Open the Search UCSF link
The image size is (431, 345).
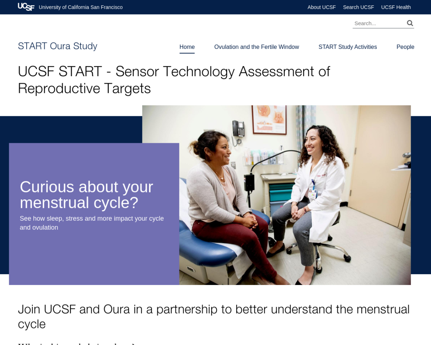coord(358,7)
